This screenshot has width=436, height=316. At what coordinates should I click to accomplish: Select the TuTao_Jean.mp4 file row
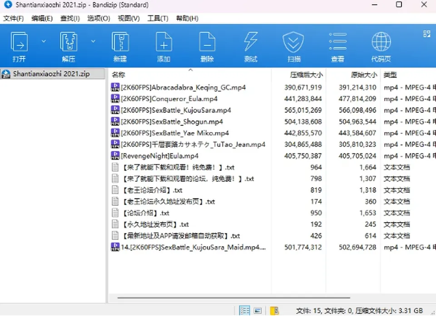[193, 144]
